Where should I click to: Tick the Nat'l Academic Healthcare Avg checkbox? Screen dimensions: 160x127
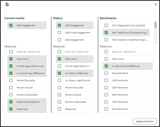(106, 40)
